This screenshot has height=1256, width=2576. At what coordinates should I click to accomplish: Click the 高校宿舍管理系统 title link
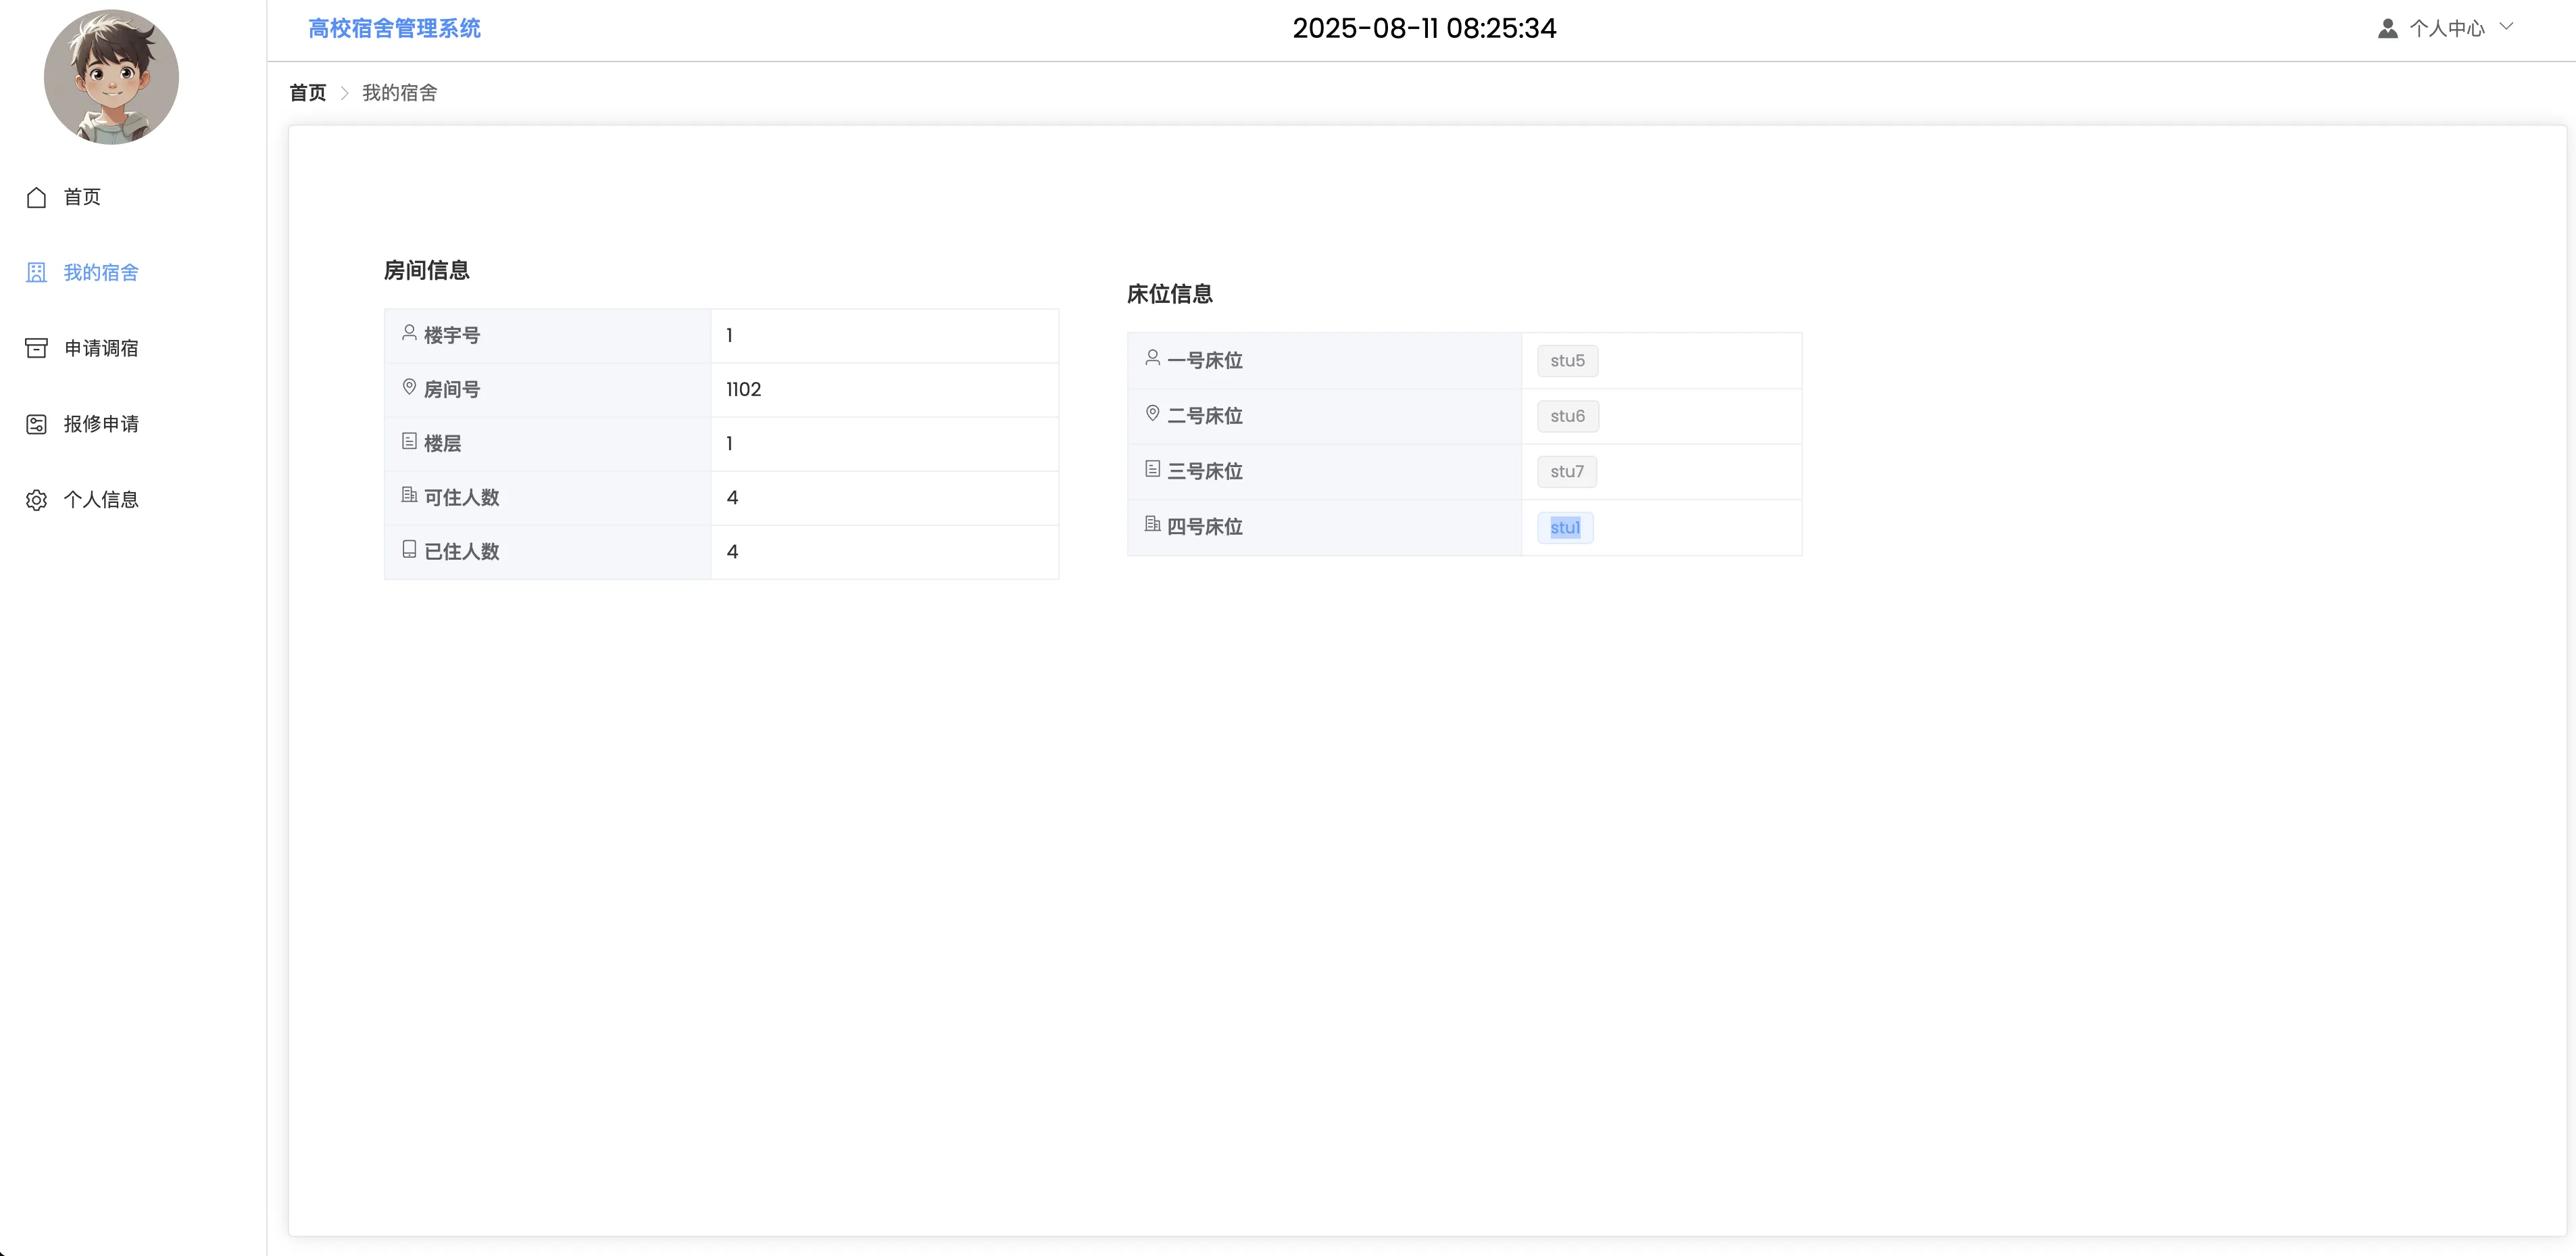tap(394, 28)
